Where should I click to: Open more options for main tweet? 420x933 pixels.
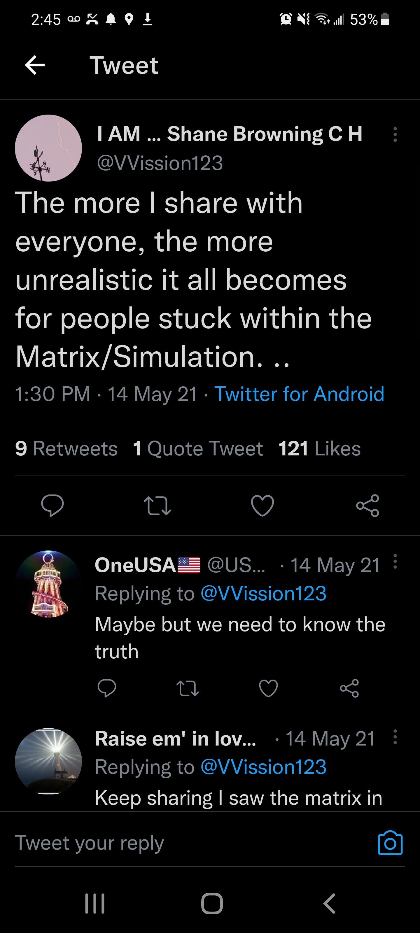point(395,134)
